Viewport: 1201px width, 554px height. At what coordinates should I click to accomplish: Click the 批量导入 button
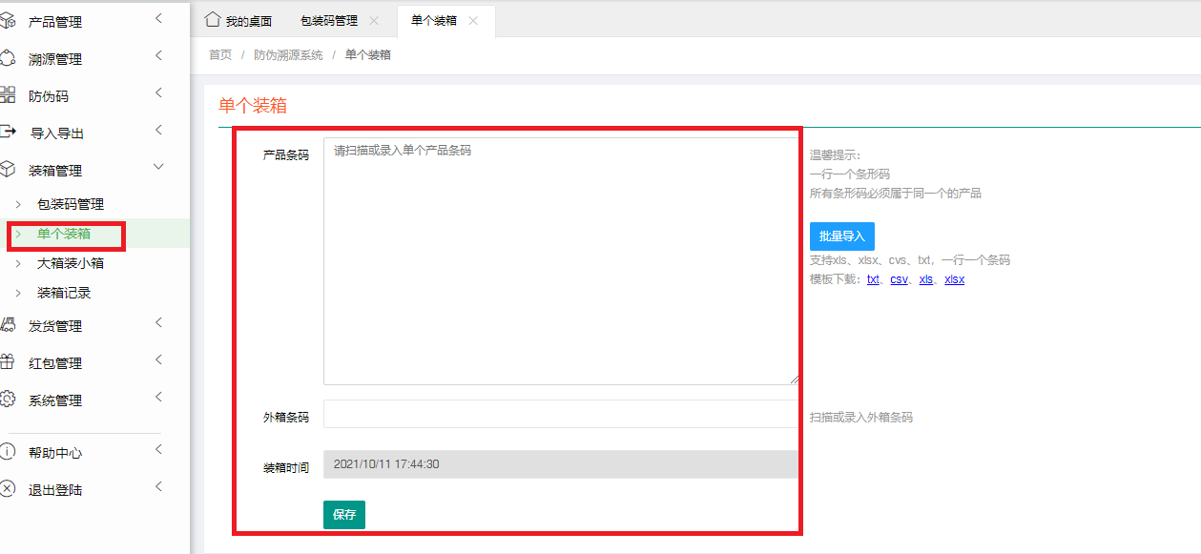tap(841, 236)
